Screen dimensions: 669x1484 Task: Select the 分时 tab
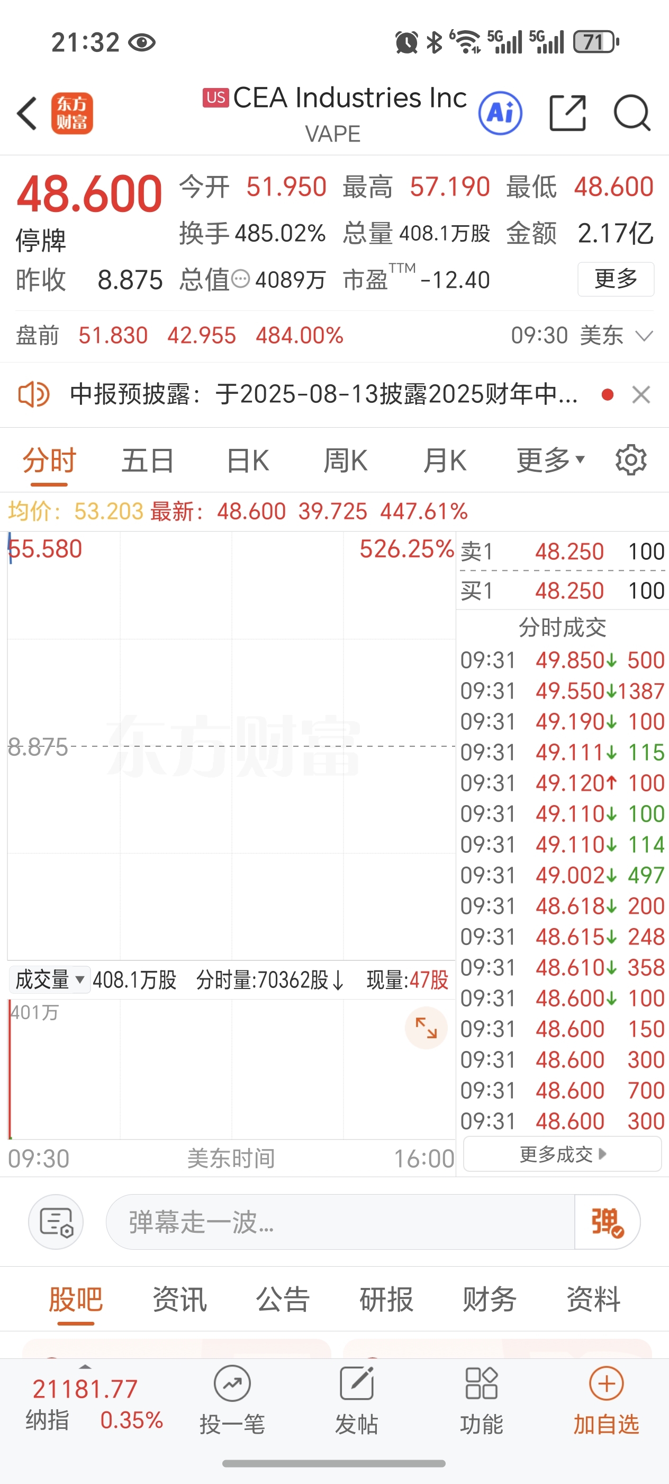coord(49,460)
